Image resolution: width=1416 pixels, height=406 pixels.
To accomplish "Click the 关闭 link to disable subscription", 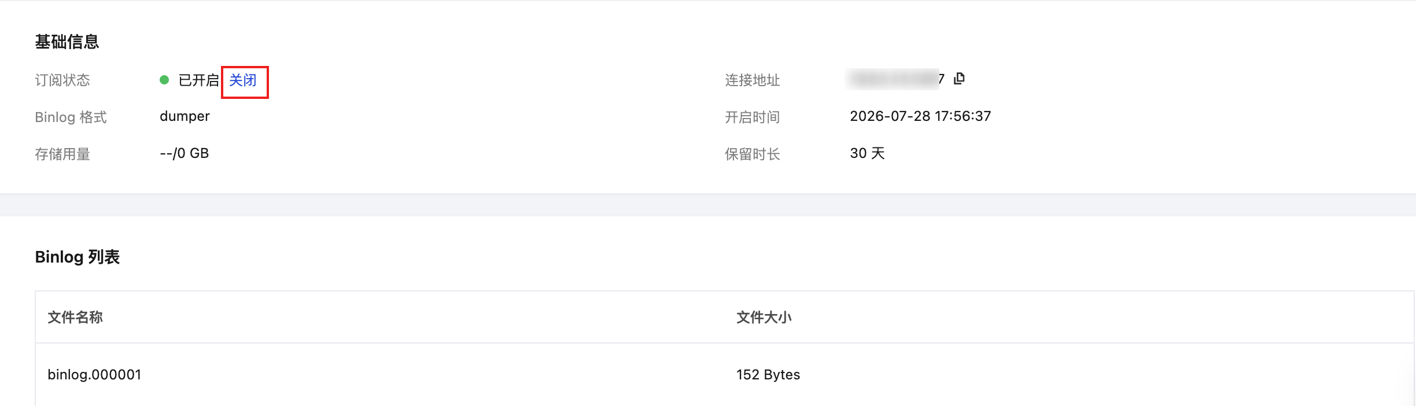I will click(243, 80).
